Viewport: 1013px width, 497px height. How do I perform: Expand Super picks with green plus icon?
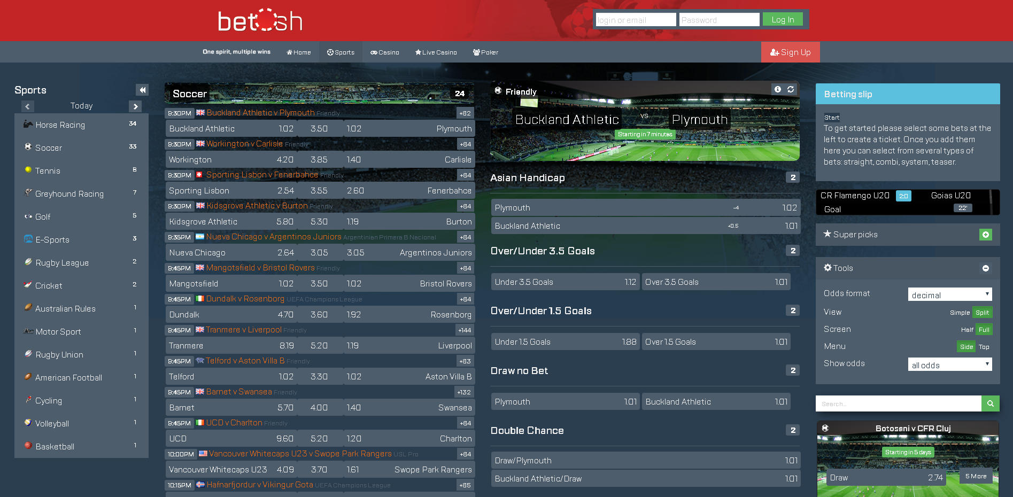click(985, 235)
